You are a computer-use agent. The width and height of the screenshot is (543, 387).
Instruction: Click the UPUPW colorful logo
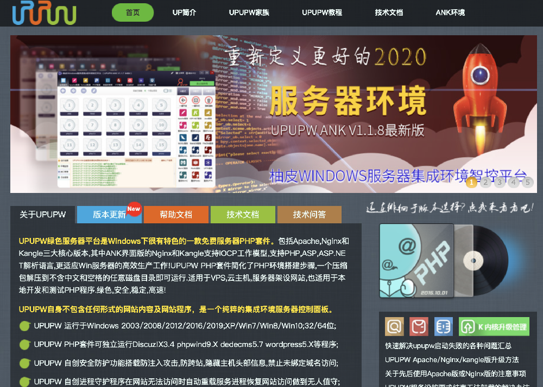tap(44, 13)
